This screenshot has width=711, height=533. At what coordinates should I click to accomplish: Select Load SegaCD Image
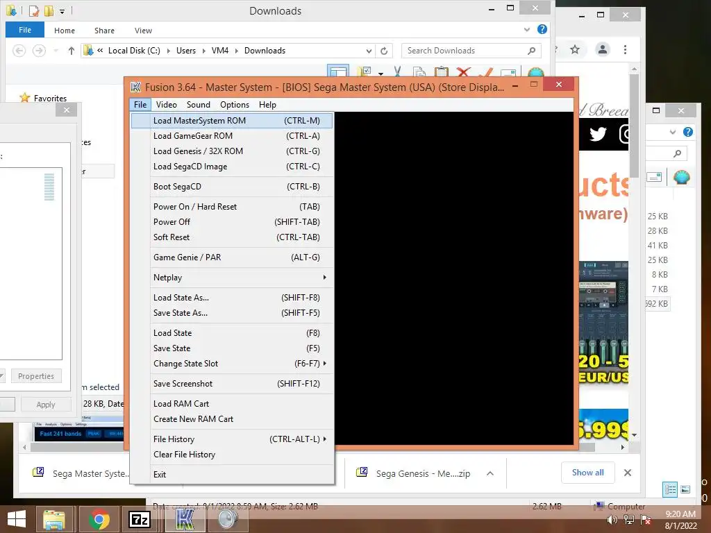coord(232,167)
